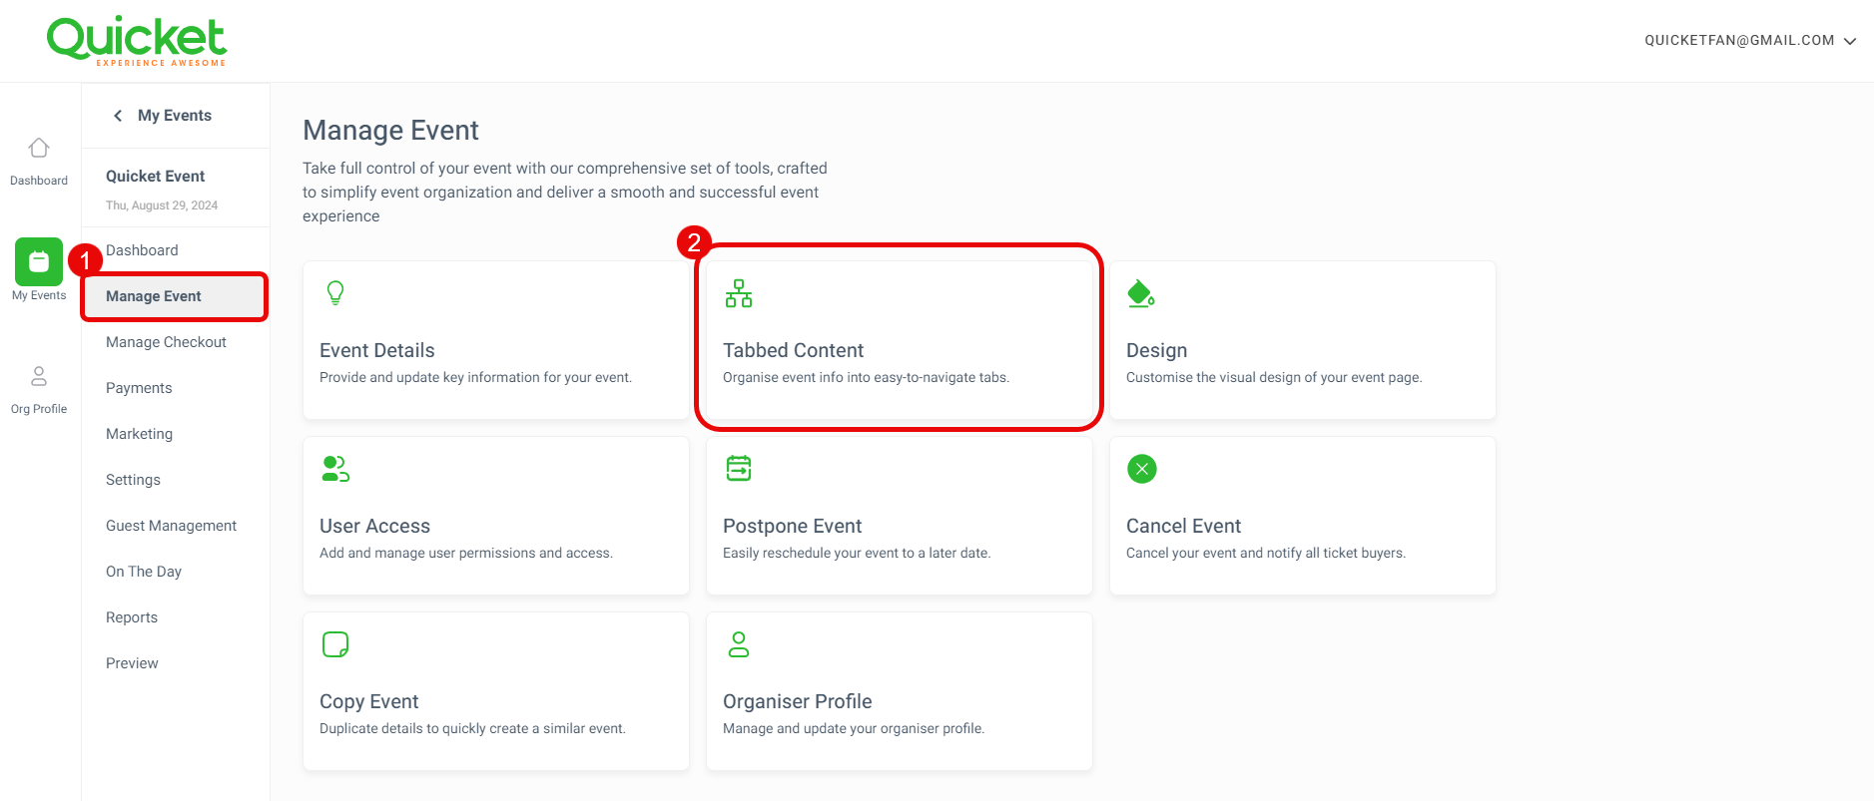Screen dimensions: 1874x801
Task: Select Manage Event in the sidebar
Action: click(175, 296)
